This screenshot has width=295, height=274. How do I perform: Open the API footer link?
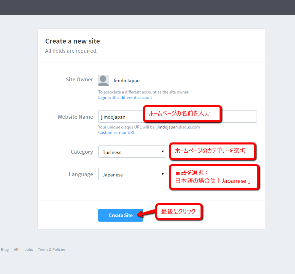16,249
